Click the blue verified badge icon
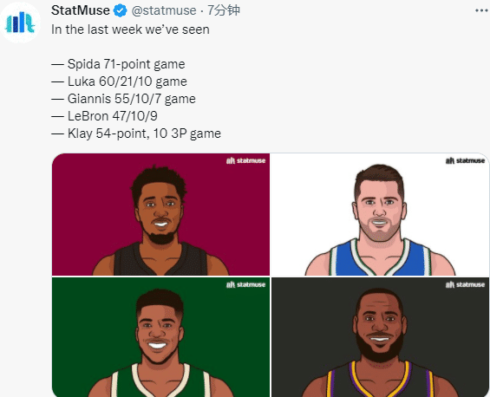The image size is (490, 397). (120, 10)
